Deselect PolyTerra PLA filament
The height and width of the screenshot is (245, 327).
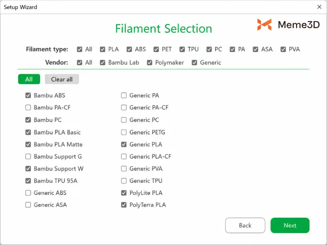point(124,205)
